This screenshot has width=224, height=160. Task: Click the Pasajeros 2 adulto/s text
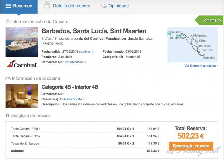[x=57, y=57]
